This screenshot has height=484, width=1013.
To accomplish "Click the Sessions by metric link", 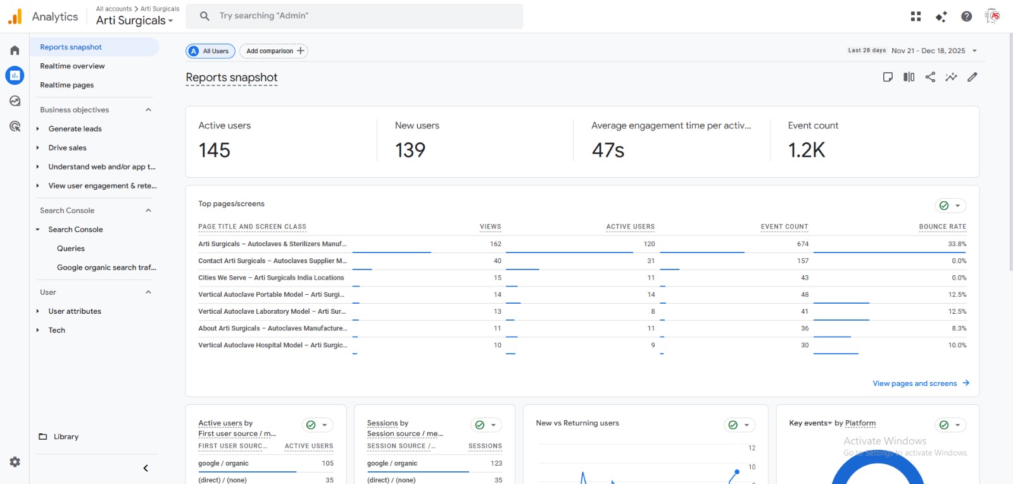I will click(382, 423).
